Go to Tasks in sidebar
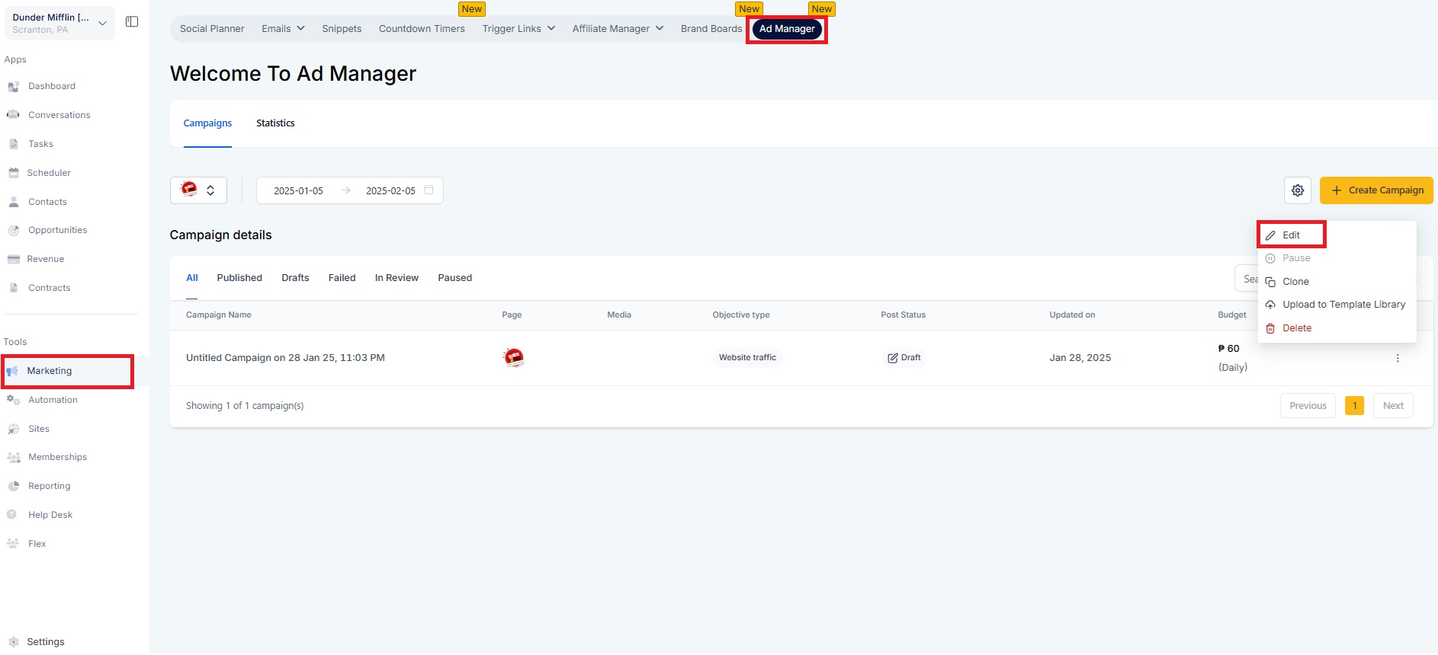The image size is (1438, 655). coord(41,144)
